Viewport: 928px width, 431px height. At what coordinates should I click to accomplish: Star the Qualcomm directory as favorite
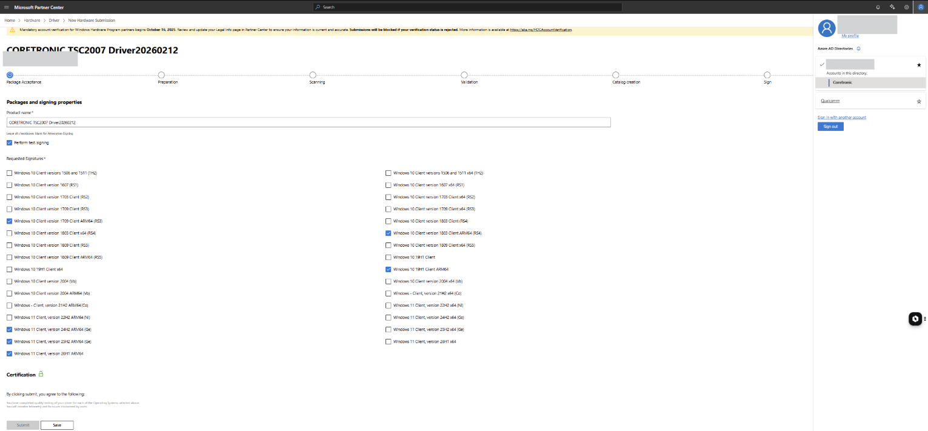(919, 101)
